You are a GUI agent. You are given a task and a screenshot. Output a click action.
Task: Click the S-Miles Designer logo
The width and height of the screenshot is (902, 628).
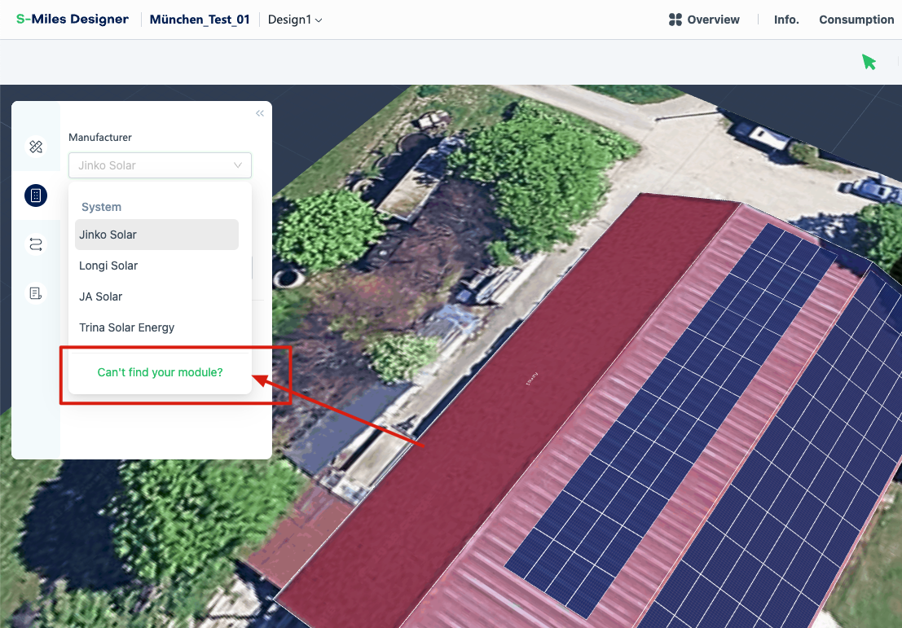(x=73, y=19)
